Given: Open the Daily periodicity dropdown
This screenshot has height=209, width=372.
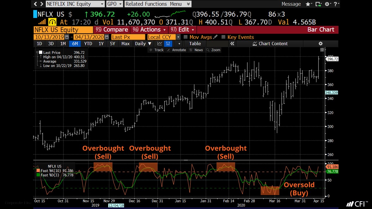Looking at the screenshot, I should 143,44.
